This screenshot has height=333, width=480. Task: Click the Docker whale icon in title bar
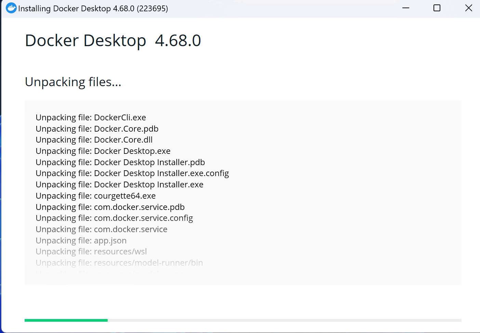11,8
